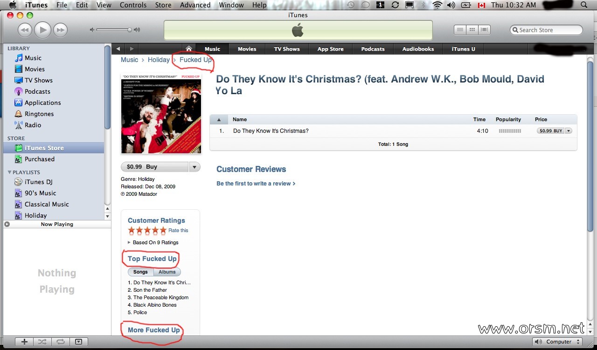Open the Applications library item
This screenshot has height=350, width=597.
coord(42,103)
